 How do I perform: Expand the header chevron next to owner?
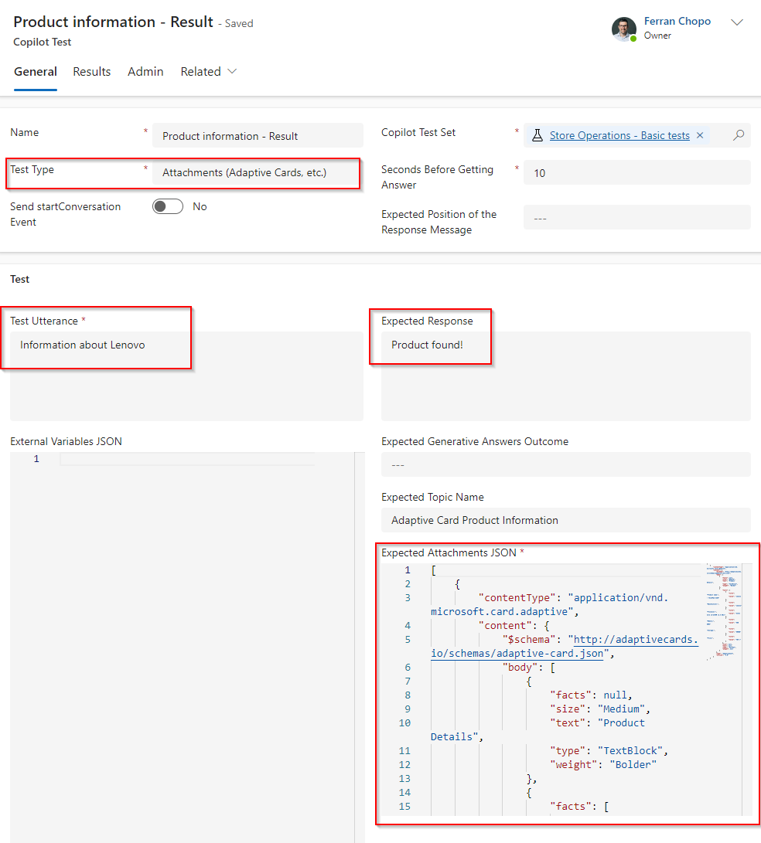[x=737, y=22]
